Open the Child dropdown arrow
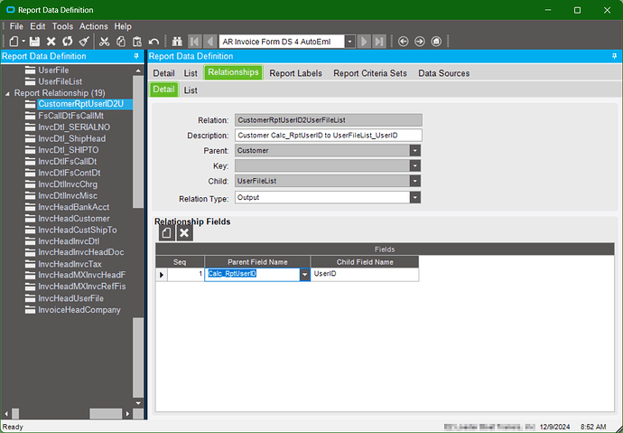The image size is (623, 433). [x=414, y=181]
